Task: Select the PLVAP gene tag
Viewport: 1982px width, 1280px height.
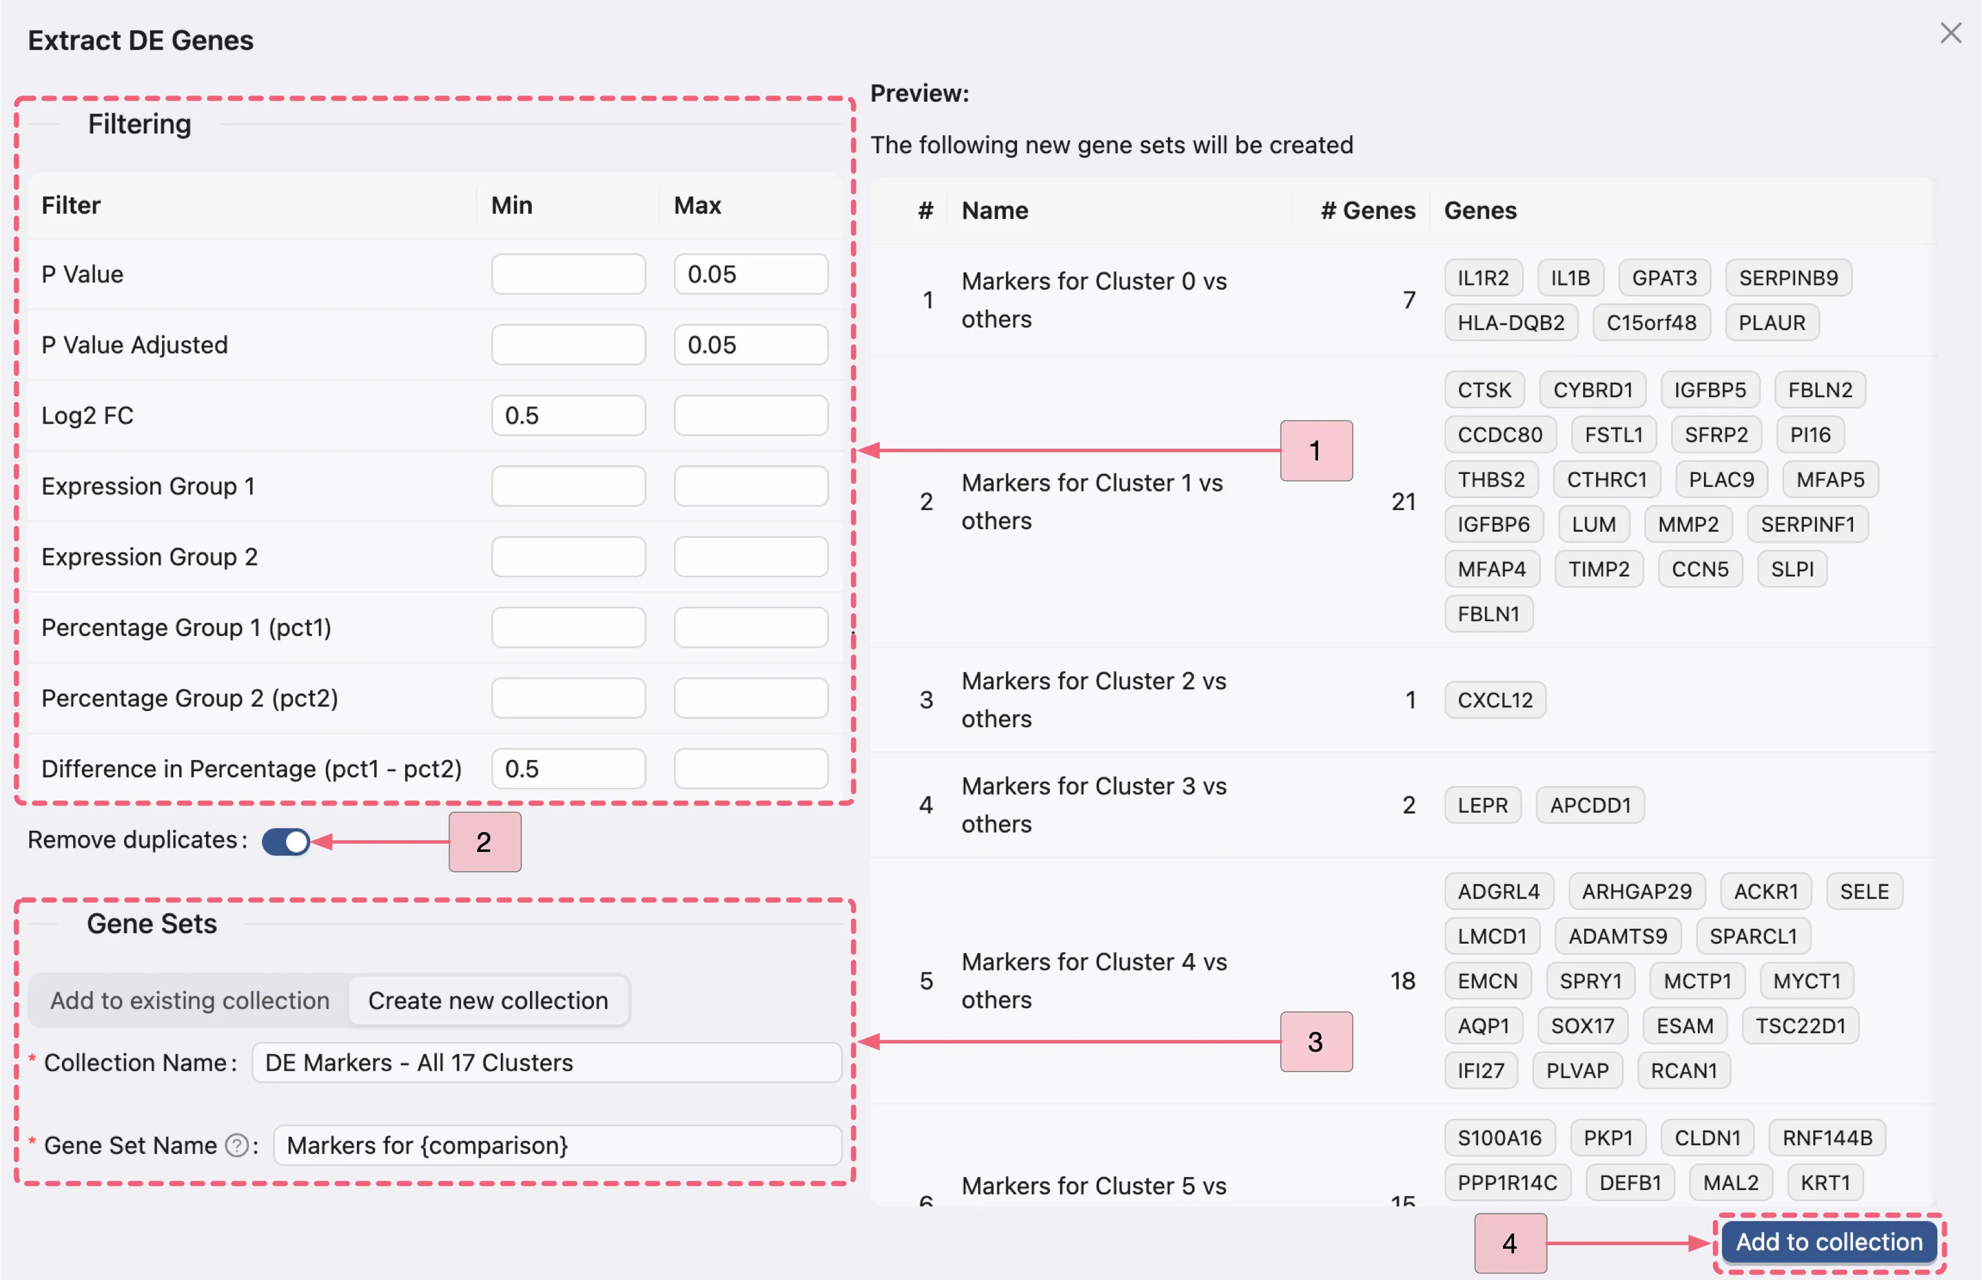Action: (x=1577, y=1070)
